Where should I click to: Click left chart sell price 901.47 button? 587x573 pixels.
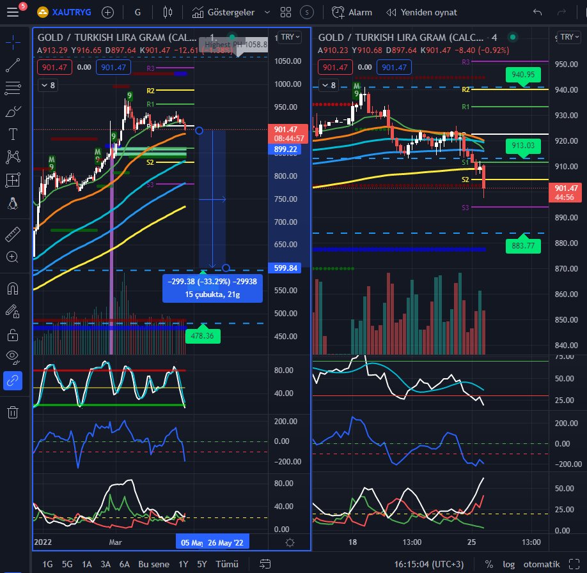pyautogui.click(x=54, y=67)
